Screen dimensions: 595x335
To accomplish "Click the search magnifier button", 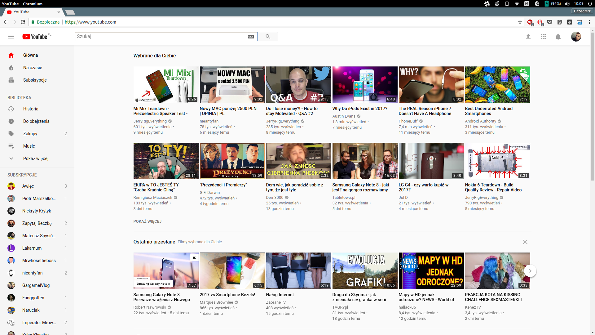I will tap(268, 37).
